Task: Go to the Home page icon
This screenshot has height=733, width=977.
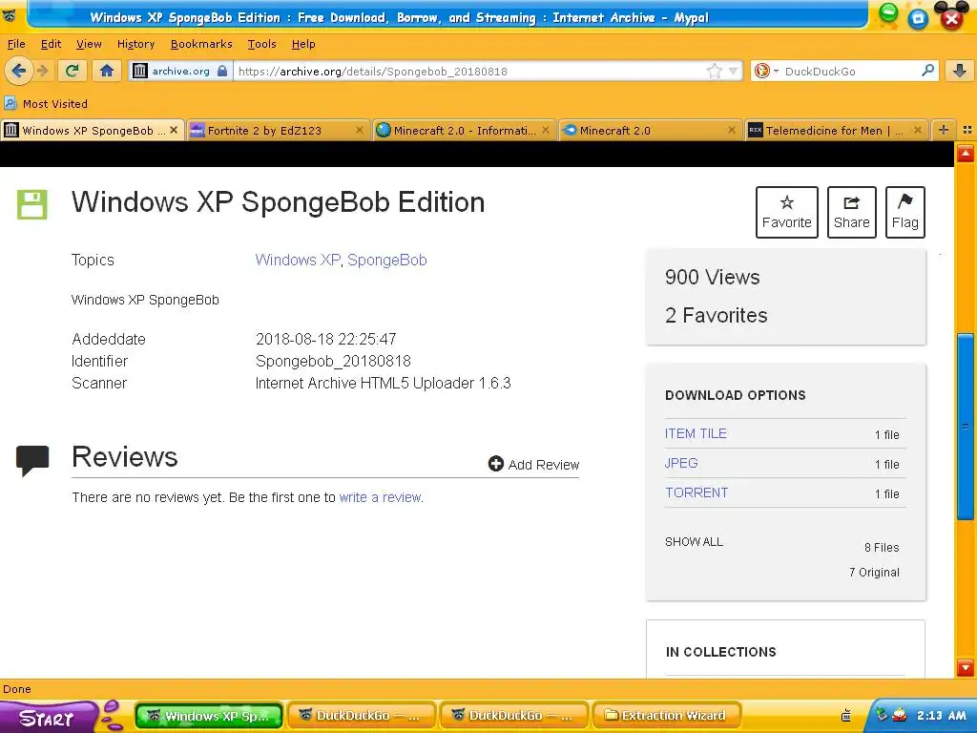Action: (107, 71)
